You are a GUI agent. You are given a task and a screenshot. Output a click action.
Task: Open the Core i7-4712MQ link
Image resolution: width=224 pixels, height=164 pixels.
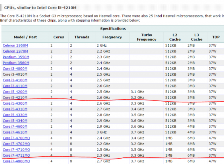[x=16, y=155]
